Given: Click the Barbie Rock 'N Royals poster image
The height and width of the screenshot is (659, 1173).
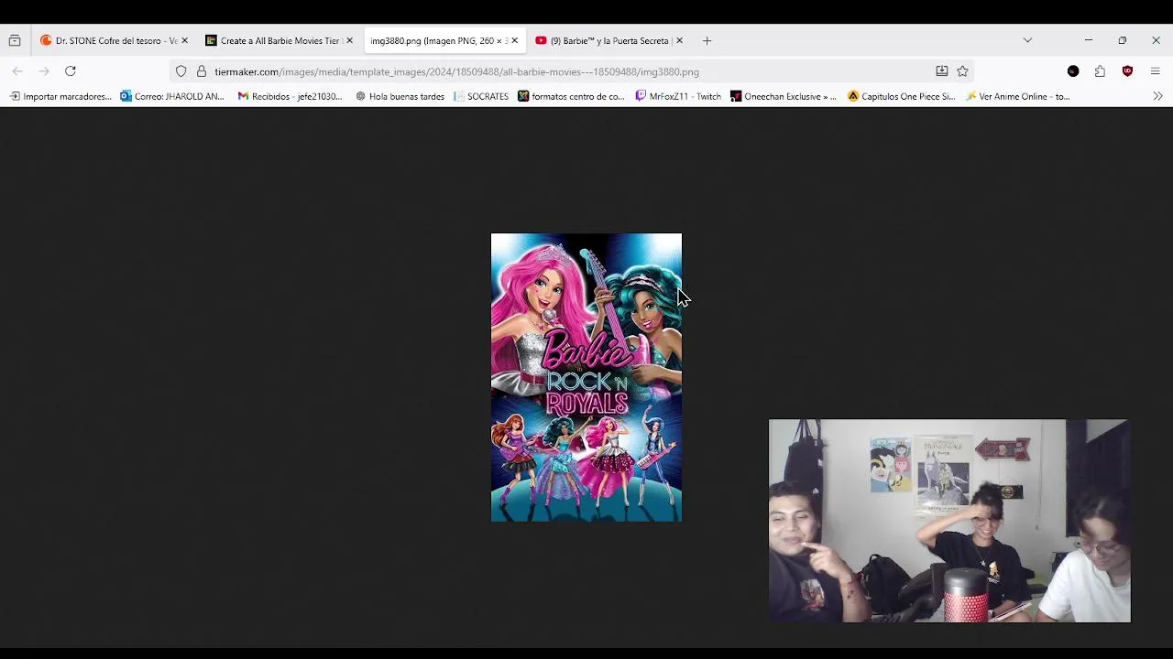Looking at the screenshot, I should coord(586,377).
